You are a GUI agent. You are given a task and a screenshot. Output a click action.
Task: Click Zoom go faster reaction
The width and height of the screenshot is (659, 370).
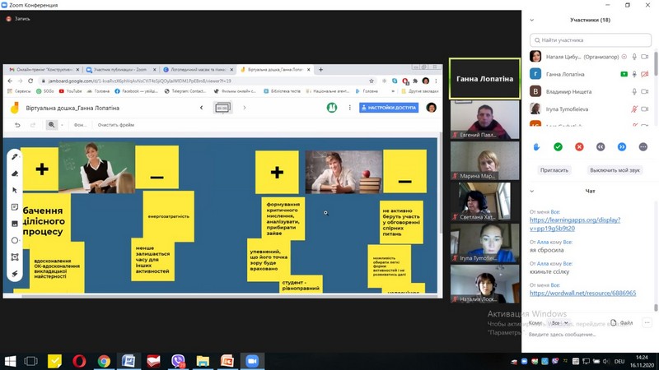(x=622, y=147)
